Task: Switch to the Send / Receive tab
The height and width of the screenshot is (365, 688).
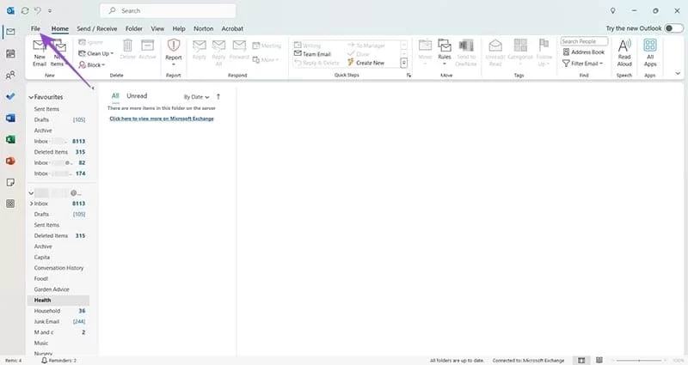Action: [x=97, y=28]
